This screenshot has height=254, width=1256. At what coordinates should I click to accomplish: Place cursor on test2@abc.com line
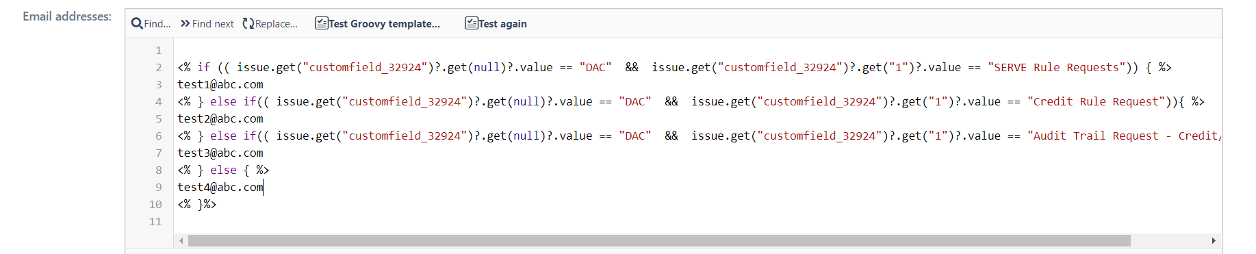tap(220, 118)
